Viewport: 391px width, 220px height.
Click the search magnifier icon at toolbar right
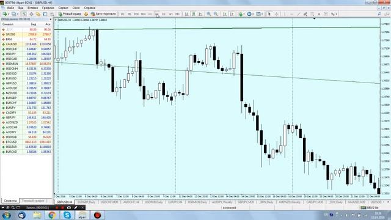pos(379,14)
